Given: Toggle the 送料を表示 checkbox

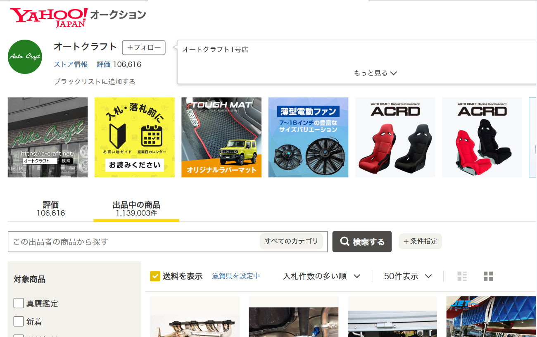Looking at the screenshot, I should pos(155,276).
